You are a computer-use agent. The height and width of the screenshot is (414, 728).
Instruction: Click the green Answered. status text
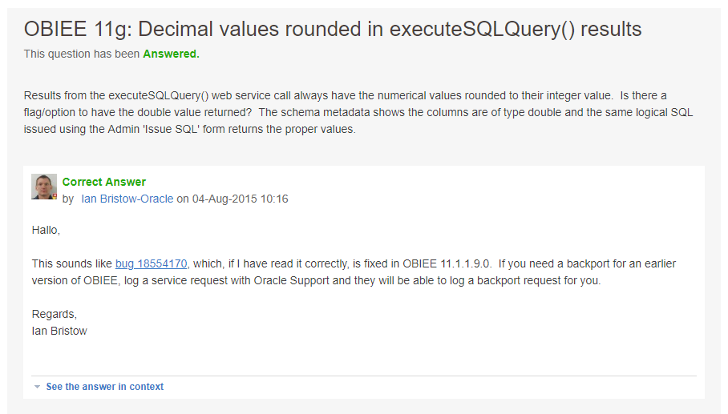tap(171, 54)
